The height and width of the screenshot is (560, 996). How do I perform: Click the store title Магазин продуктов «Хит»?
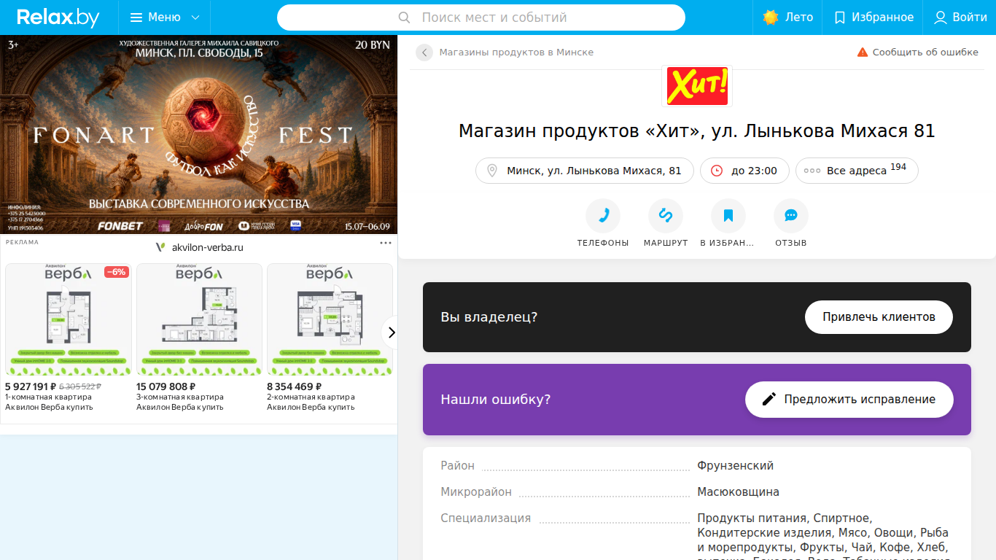tap(696, 131)
